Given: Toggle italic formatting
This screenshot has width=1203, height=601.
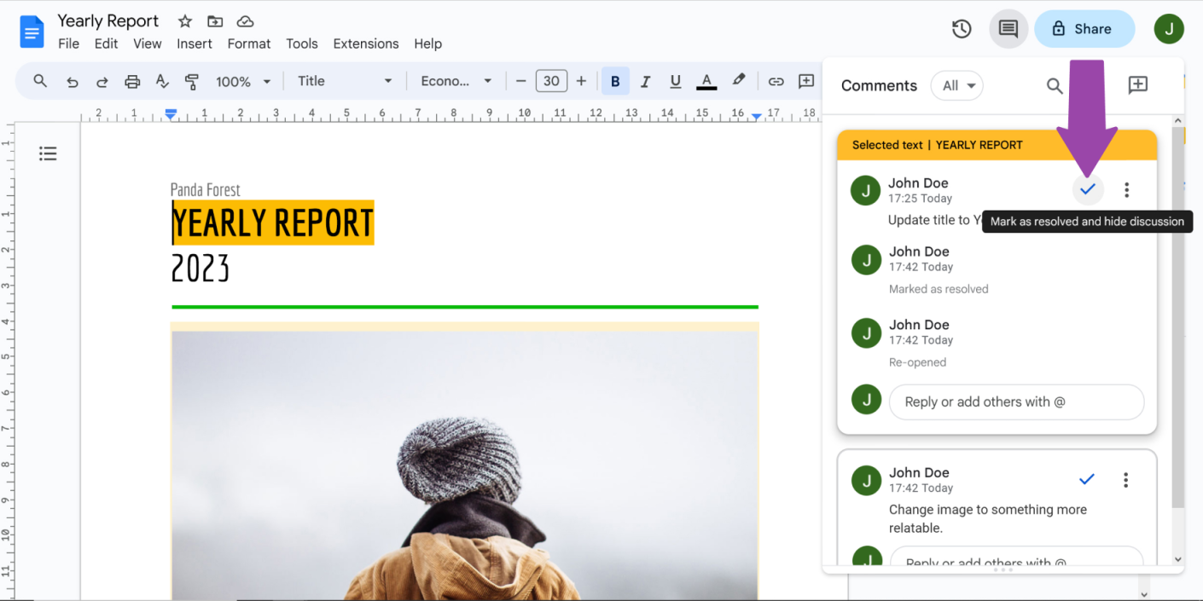Looking at the screenshot, I should (645, 82).
